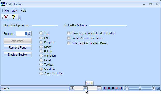This screenshot has width=161, height=94.
Task: Select the Animation radio button
Action: (x=41, y=56)
